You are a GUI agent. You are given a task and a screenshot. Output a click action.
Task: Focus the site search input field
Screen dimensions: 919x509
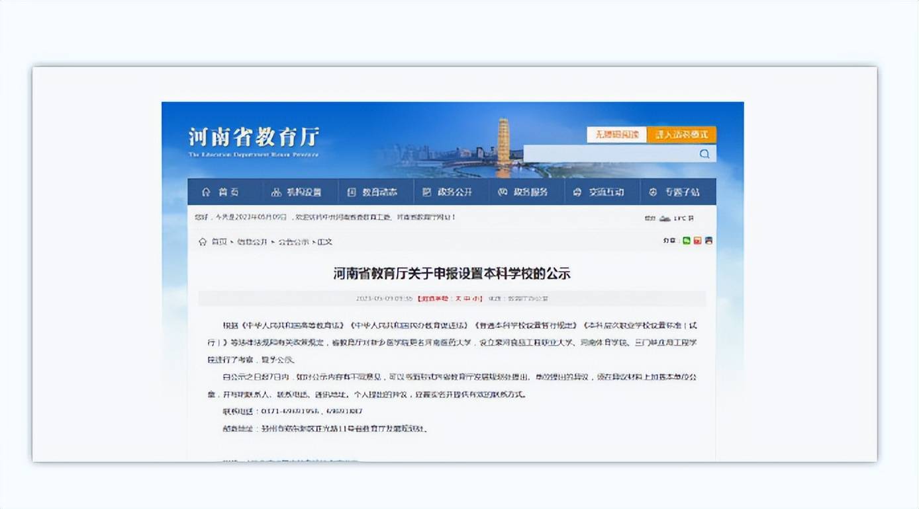point(610,154)
